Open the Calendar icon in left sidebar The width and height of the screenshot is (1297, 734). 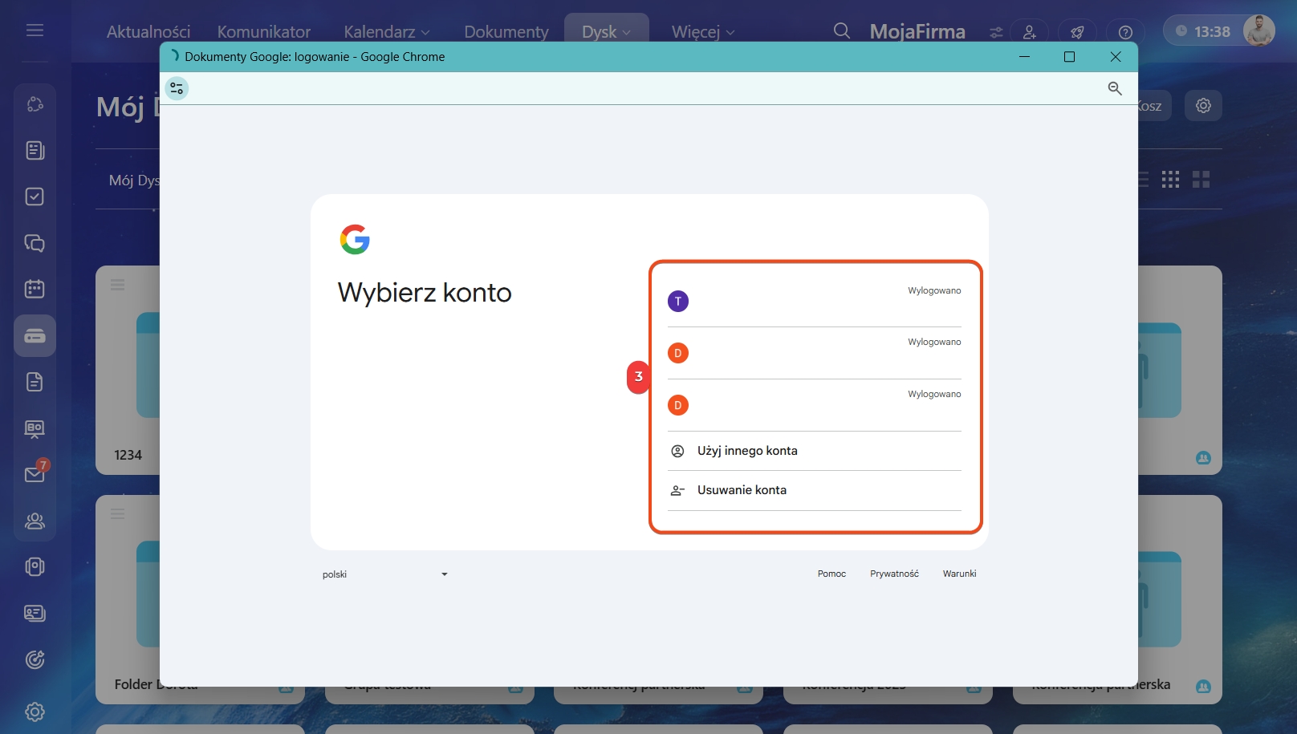[35, 289]
